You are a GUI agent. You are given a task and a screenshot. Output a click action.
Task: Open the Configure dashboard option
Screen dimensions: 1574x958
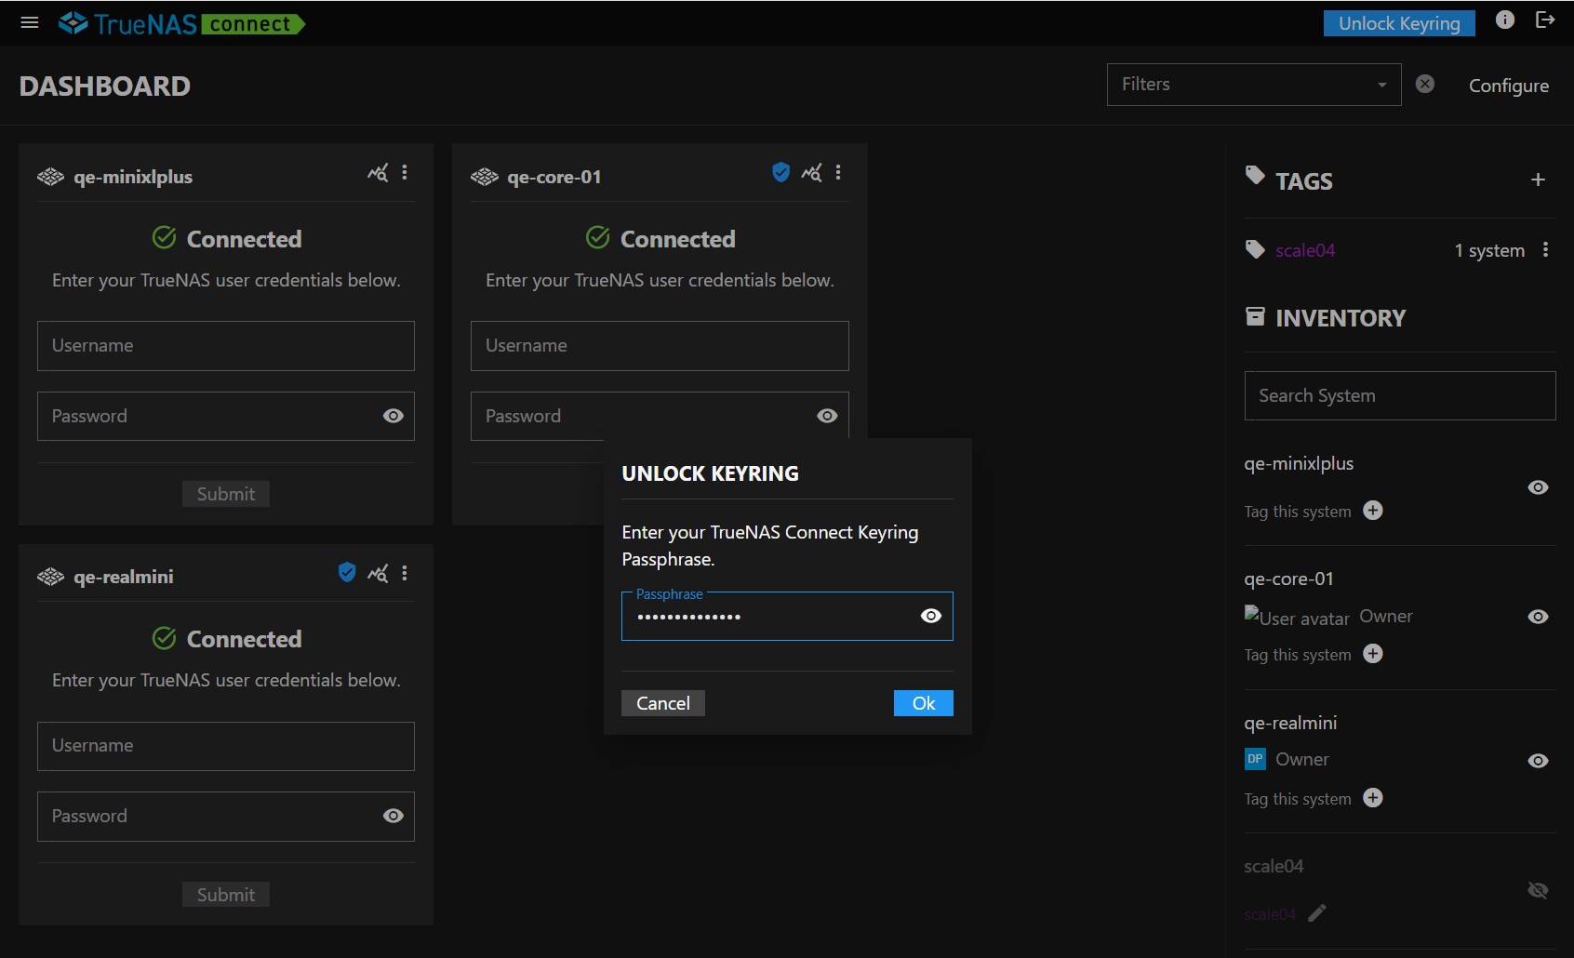[x=1508, y=86]
